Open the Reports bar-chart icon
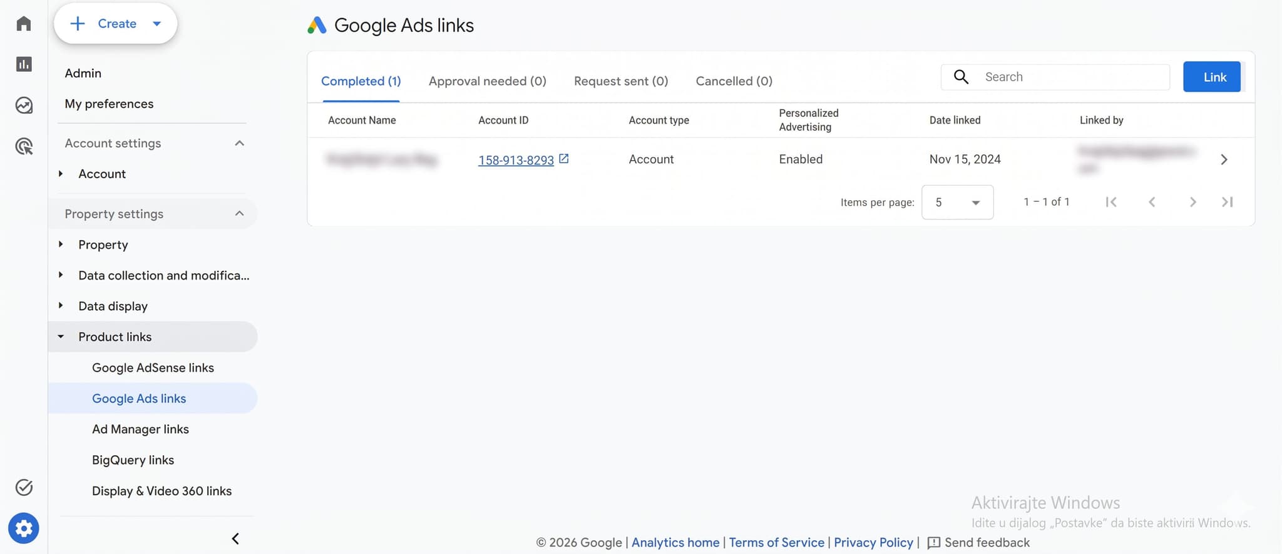Viewport: 1282px width, 554px height. point(24,64)
